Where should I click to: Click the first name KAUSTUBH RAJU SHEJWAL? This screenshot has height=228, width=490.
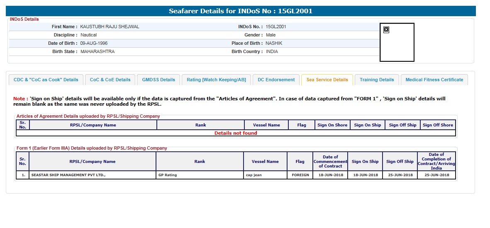point(110,27)
